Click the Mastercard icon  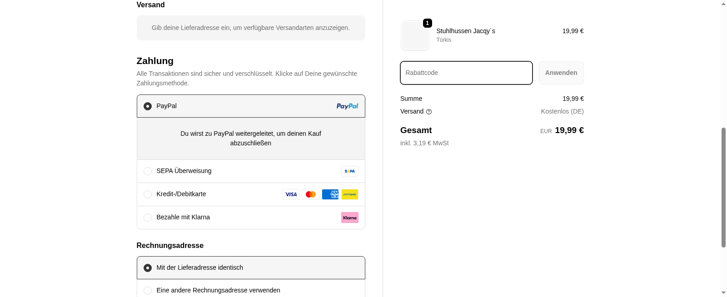[311, 194]
